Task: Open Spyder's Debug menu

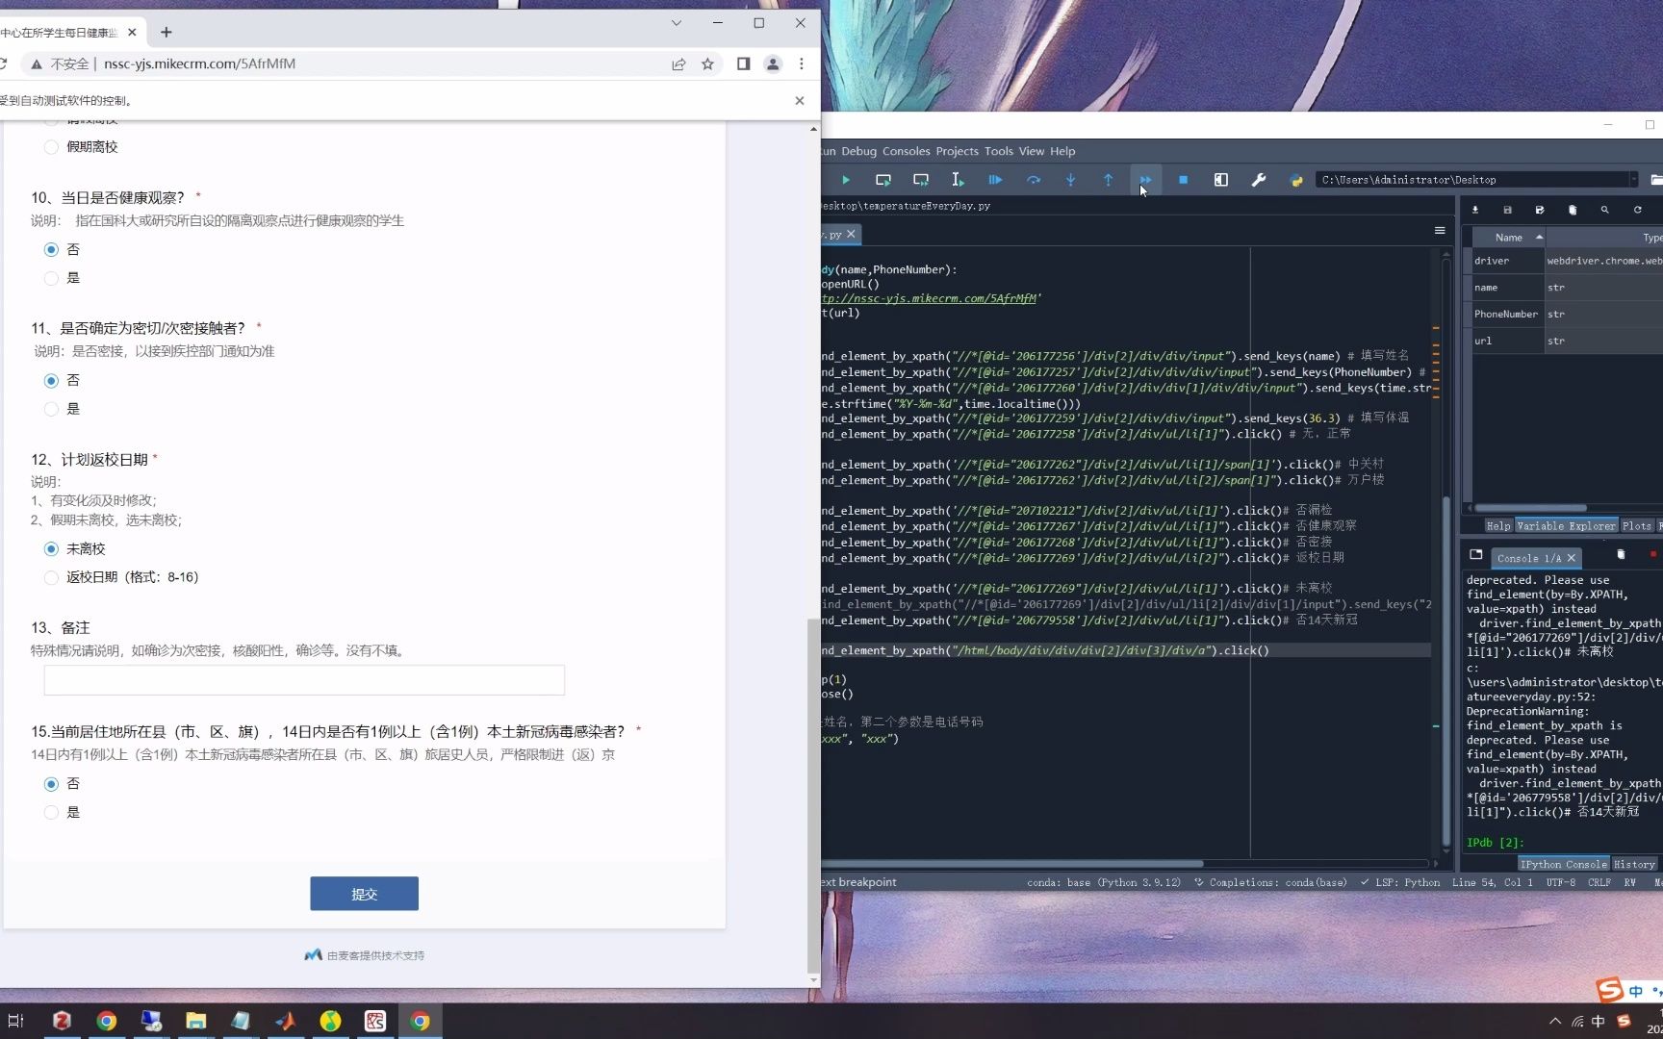Action: pos(858,151)
